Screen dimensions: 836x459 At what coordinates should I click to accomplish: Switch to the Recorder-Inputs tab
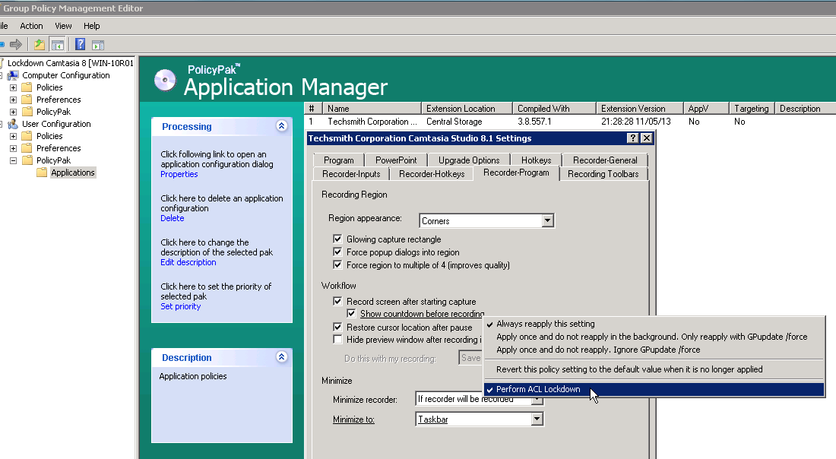(351, 174)
